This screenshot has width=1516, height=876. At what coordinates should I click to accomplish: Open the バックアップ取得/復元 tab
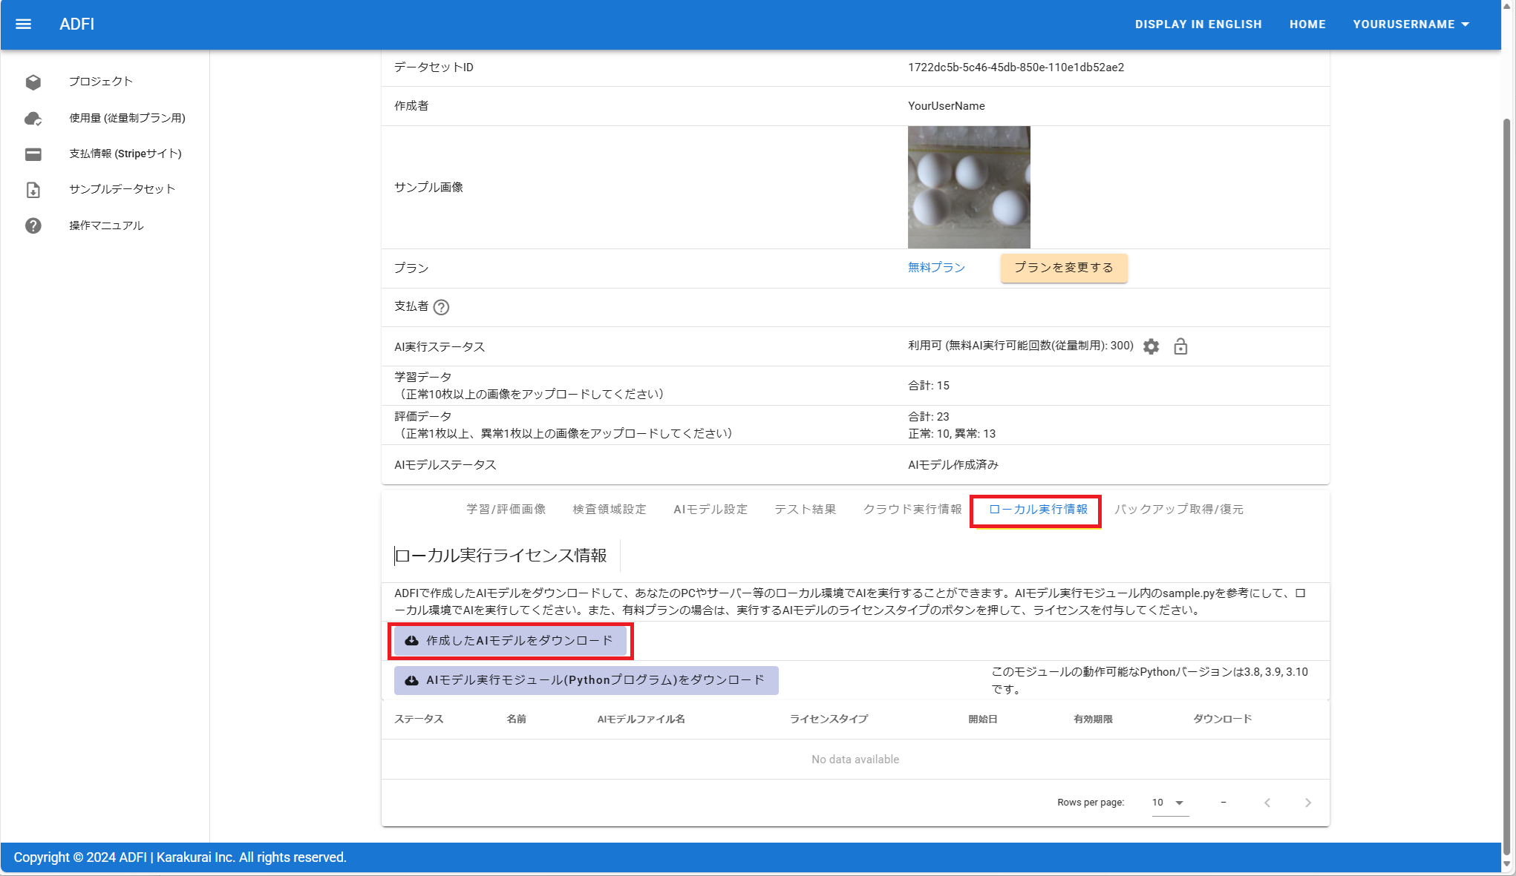click(1178, 510)
